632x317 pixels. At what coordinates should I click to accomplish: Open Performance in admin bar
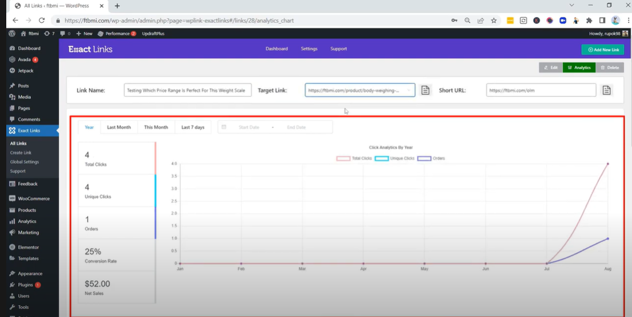[x=117, y=34]
